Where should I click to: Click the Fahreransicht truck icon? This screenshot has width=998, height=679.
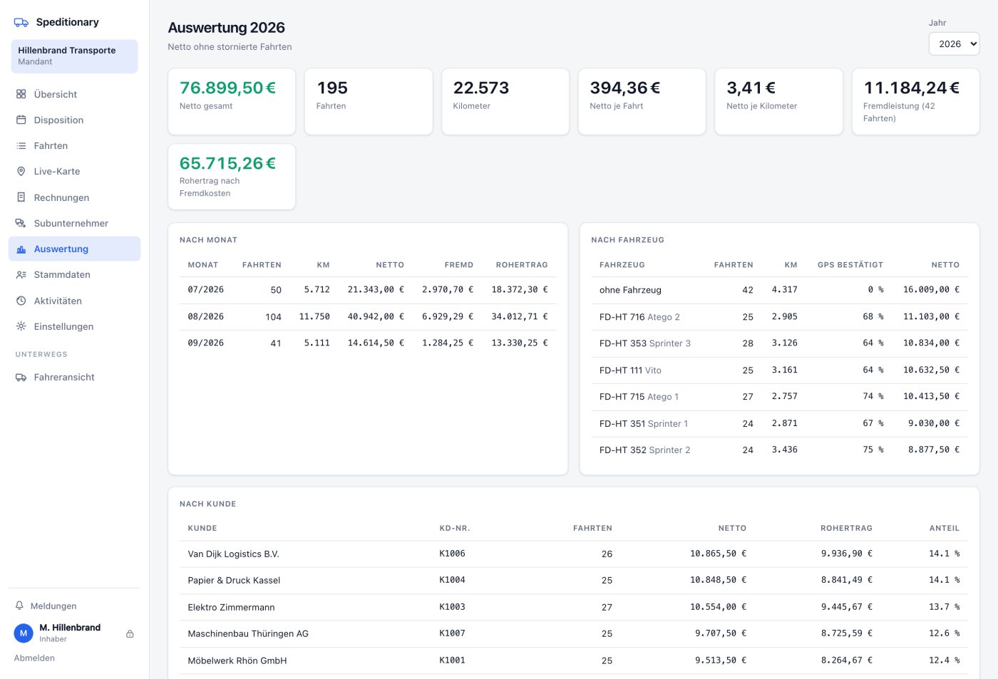[x=21, y=377]
